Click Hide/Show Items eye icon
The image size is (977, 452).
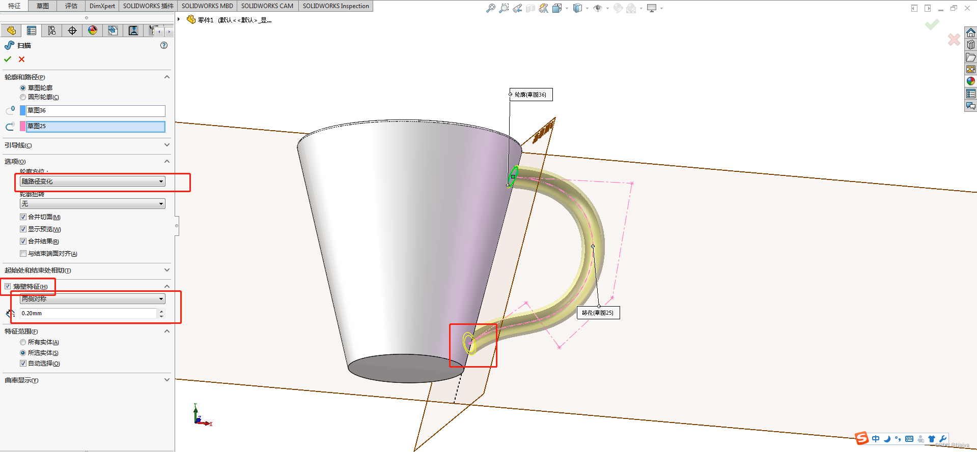pyautogui.click(x=598, y=8)
